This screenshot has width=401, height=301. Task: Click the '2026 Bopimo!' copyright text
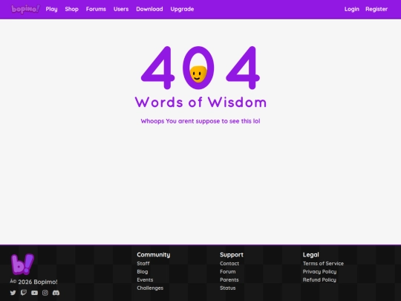pyautogui.click(x=38, y=282)
